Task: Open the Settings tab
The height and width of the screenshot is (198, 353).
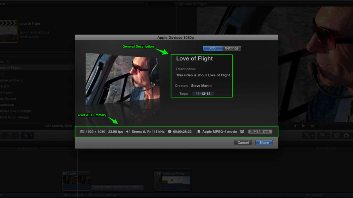Action: (232, 48)
